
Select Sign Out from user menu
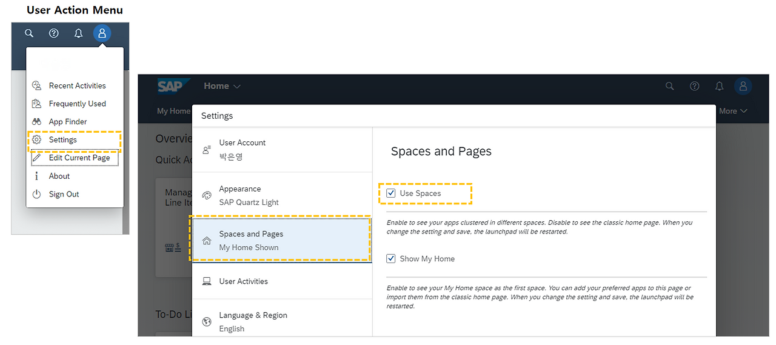[64, 195]
